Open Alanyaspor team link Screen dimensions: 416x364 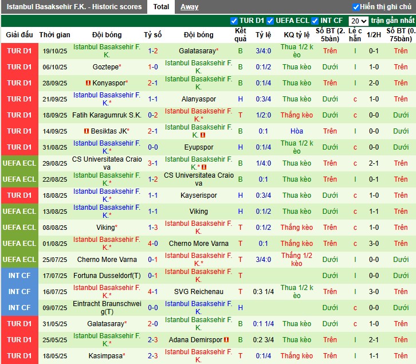pos(199,99)
